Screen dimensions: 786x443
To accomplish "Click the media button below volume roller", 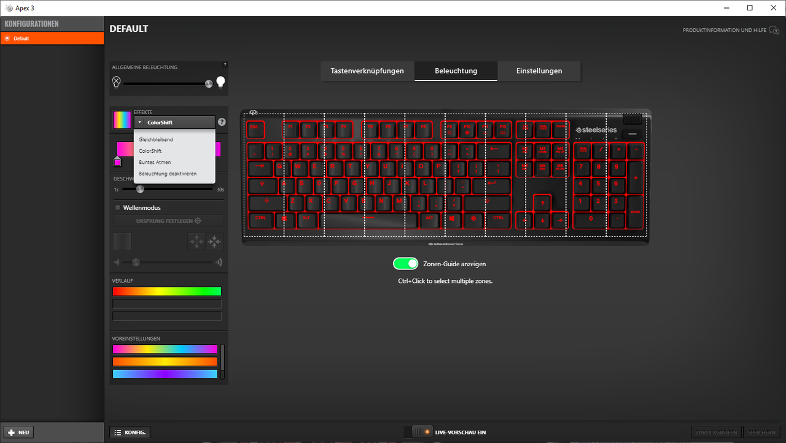I will tap(632, 134).
